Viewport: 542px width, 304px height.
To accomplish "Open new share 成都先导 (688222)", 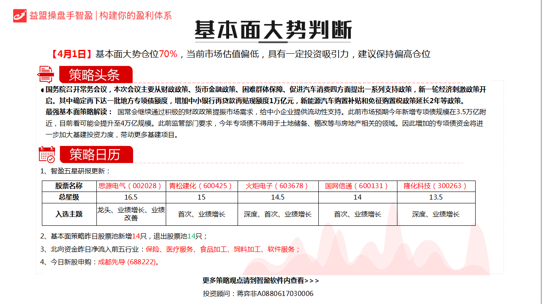I will (x=127, y=262).
